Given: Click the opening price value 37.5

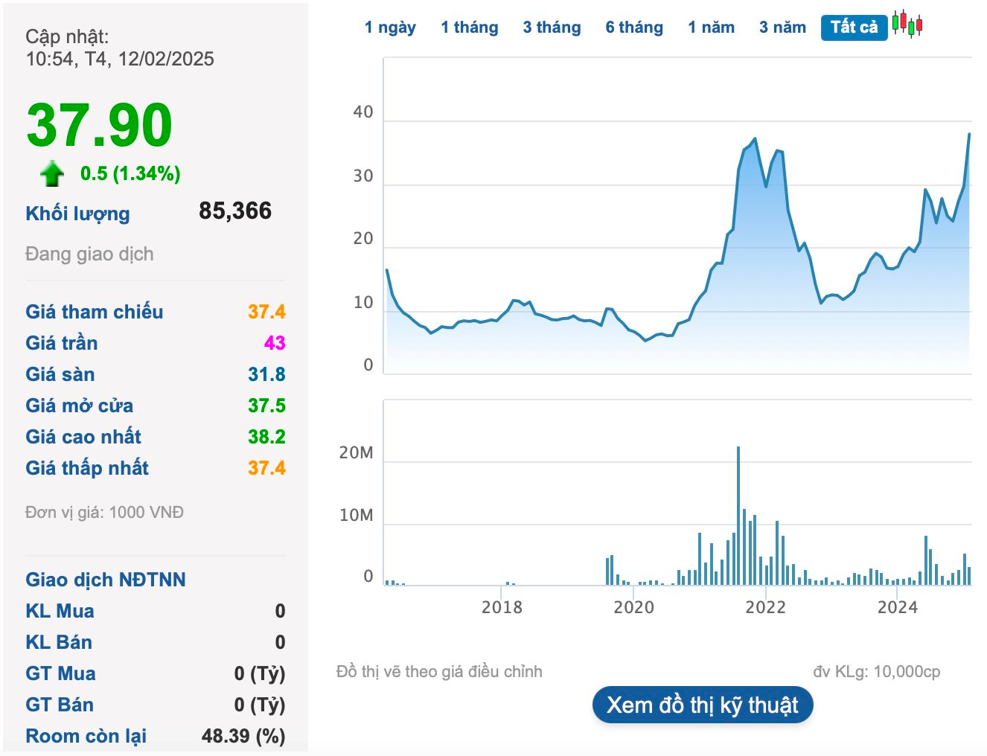Looking at the screenshot, I should (x=266, y=406).
